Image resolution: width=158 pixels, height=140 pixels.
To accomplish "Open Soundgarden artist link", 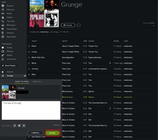I will point(68,58).
